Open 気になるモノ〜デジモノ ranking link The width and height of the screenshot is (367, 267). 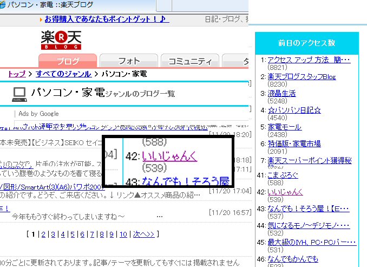point(309,225)
